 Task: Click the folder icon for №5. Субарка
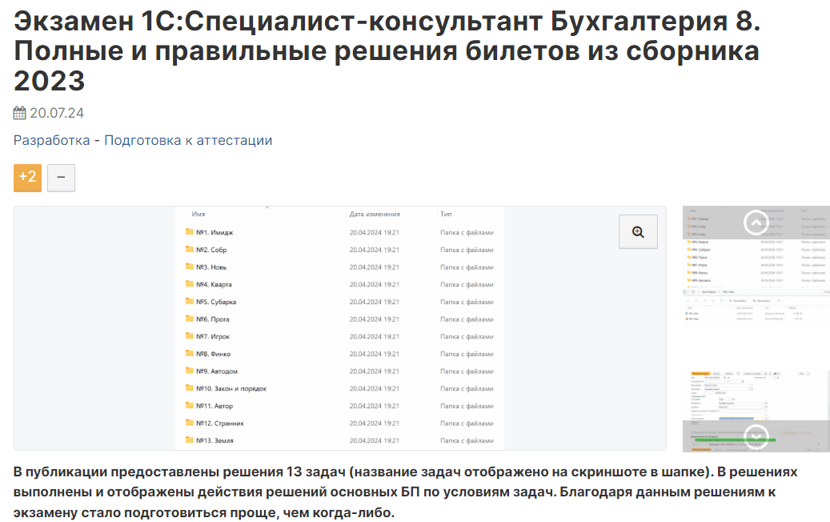(190, 302)
